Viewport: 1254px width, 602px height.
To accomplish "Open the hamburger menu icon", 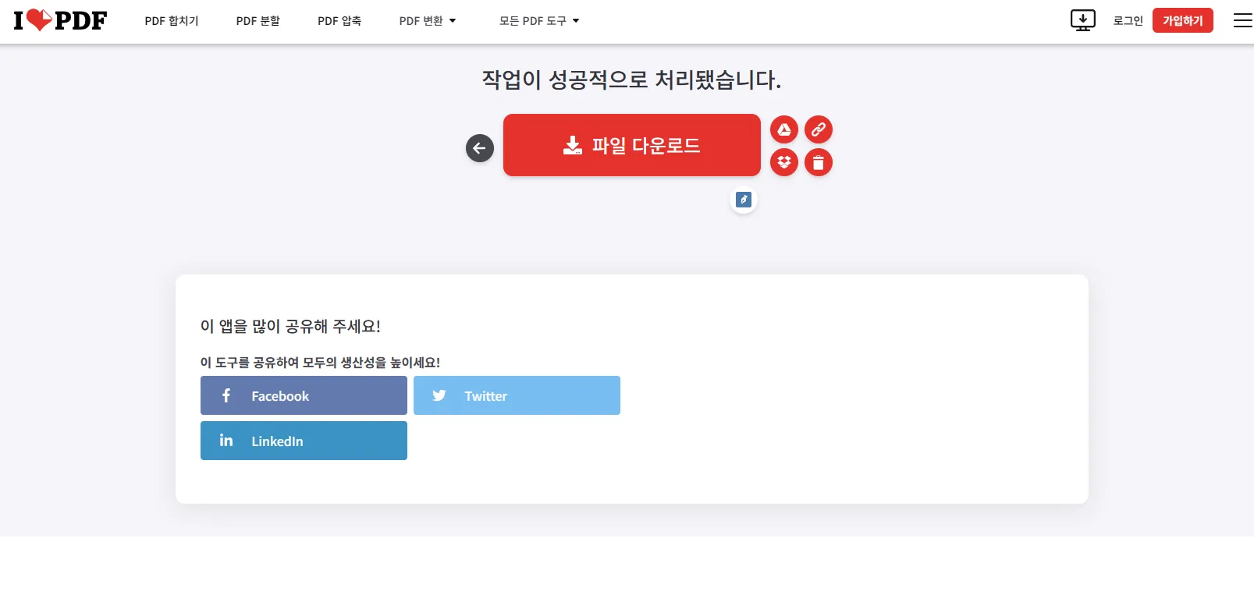I will 1242,20.
